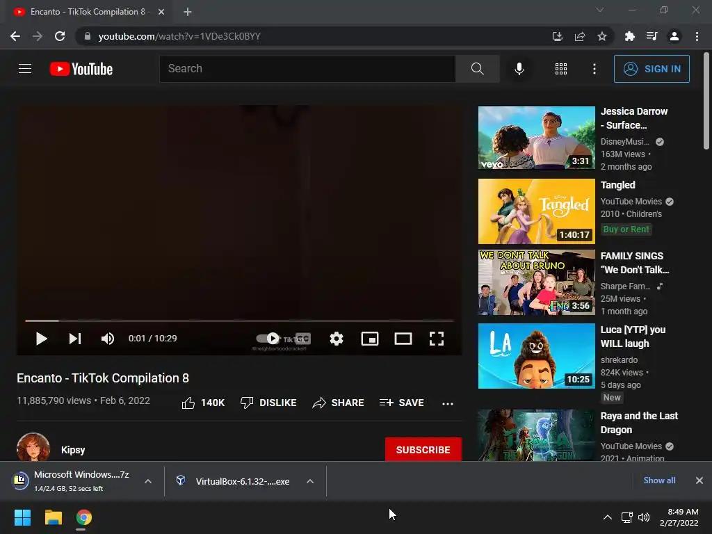This screenshot has height=534, width=712.
Task: Share the Encanto video
Action: click(x=339, y=403)
